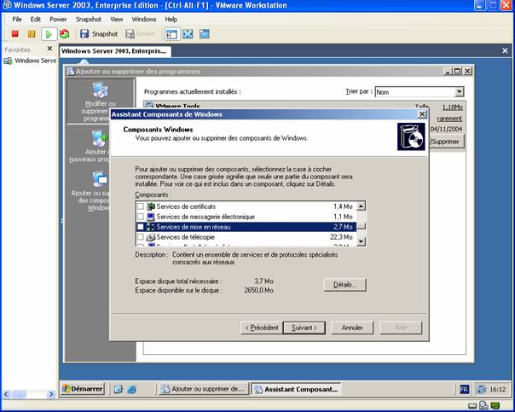This screenshot has width=515, height=412.
Task: Select Windows Server in Favorites list
Action: click(30, 61)
